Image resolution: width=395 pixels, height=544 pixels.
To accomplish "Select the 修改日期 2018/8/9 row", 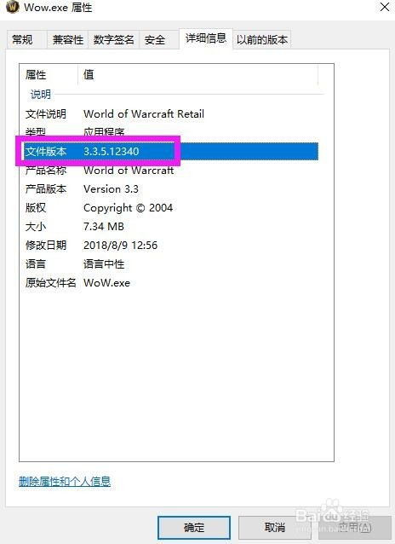I will point(171,246).
